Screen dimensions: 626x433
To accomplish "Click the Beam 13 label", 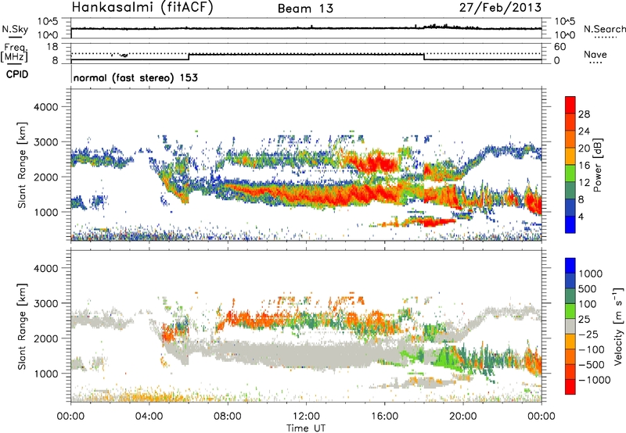I will [x=305, y=9].
